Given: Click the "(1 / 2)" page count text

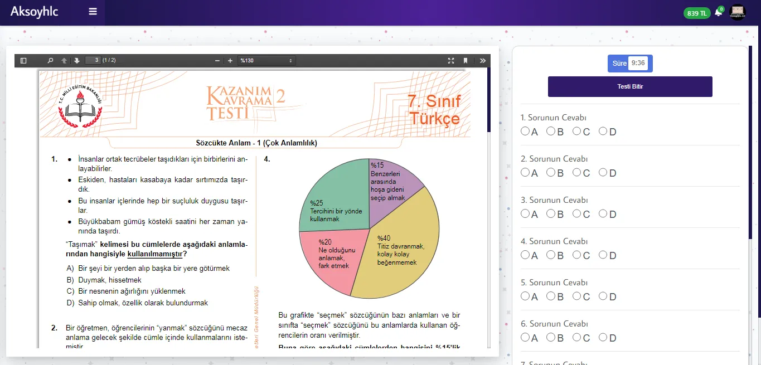Looking at the screenshot, I should [109, 60].
